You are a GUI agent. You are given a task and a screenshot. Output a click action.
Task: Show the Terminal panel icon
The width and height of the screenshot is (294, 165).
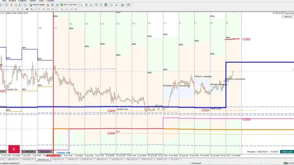tap(20, 5)
